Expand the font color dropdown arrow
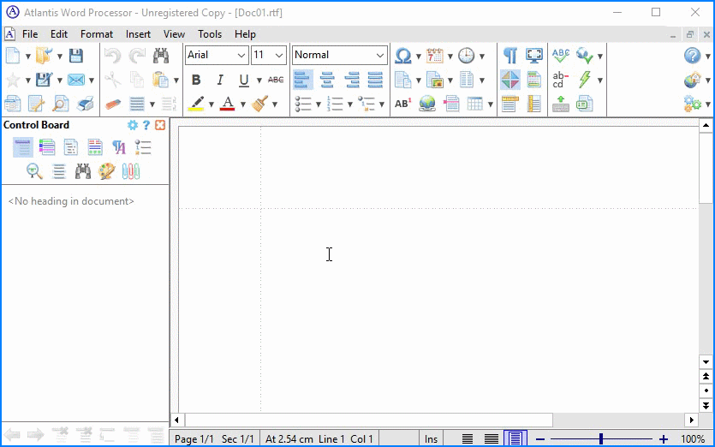The width and height of the screenshot is (715, 447). point(243,104)
